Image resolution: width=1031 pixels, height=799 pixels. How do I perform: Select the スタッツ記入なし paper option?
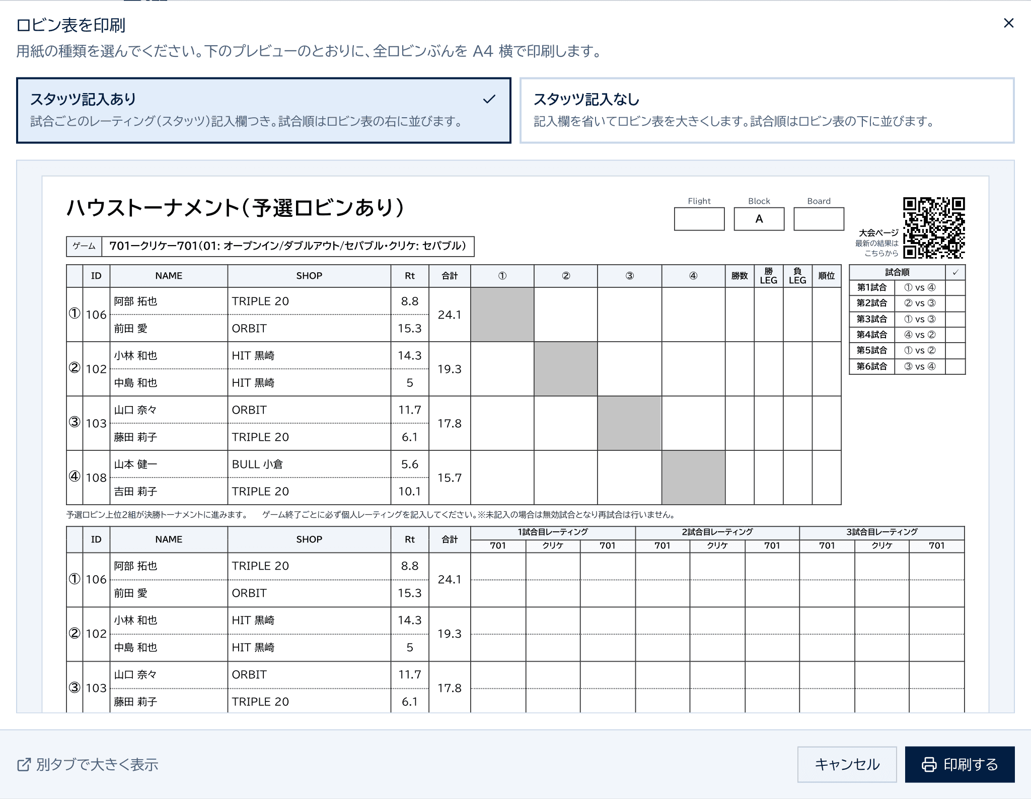tap(767, 110)
